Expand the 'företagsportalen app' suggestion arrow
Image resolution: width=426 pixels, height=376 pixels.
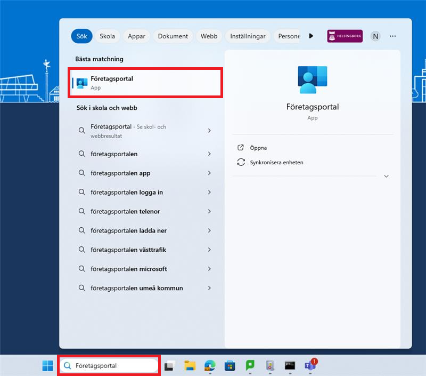209,173
